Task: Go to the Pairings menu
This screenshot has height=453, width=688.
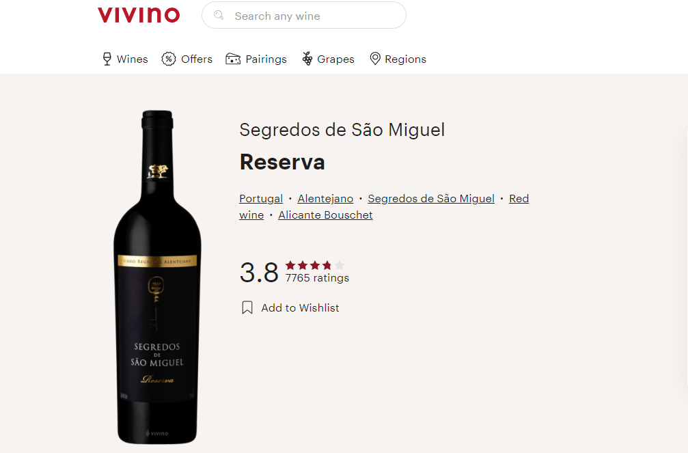Action: click(256, 59)
